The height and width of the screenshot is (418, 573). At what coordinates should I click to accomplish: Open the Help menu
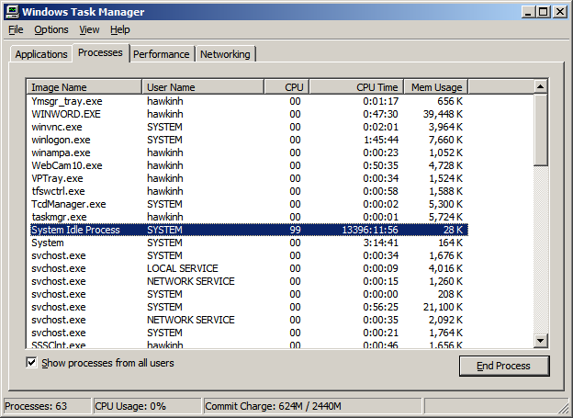(x=120, y=29)
